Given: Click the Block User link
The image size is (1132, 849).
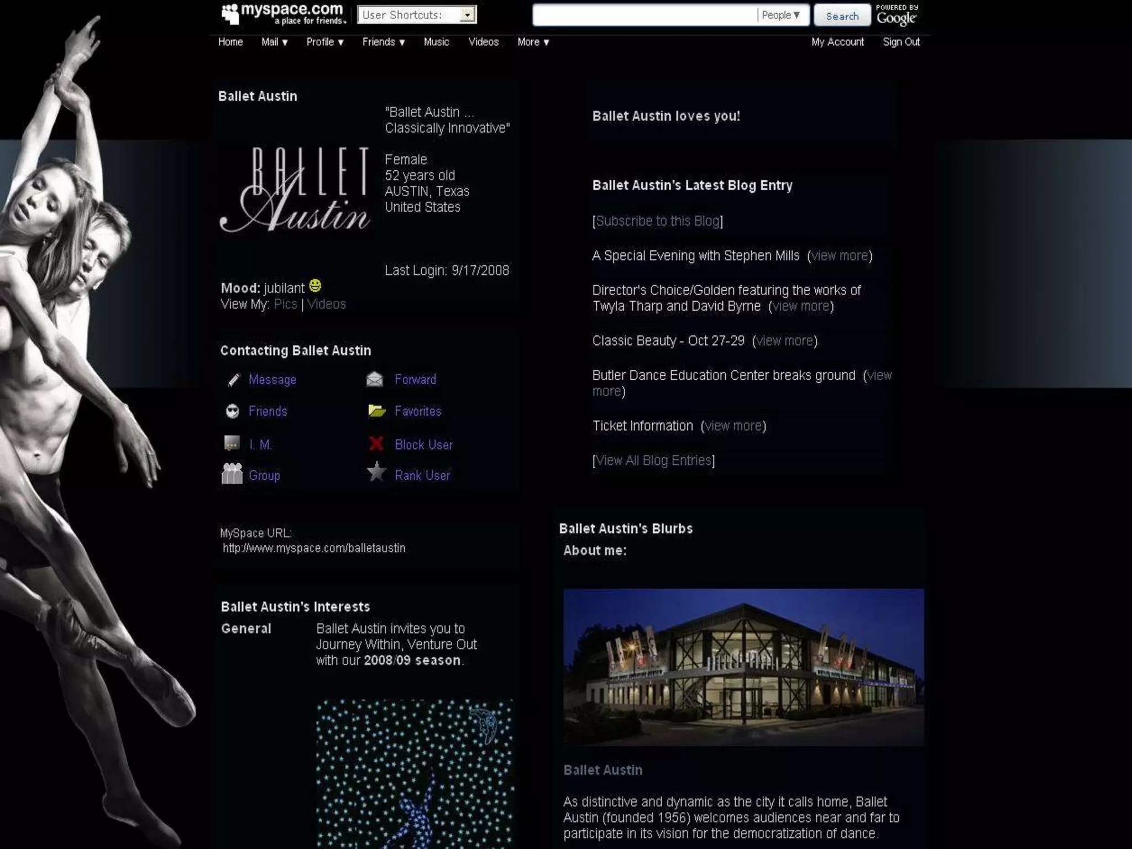Looking at the screenshot, I should [x=423, y=444].
